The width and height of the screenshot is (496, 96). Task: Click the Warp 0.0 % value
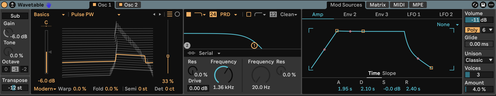pos(80,89)
